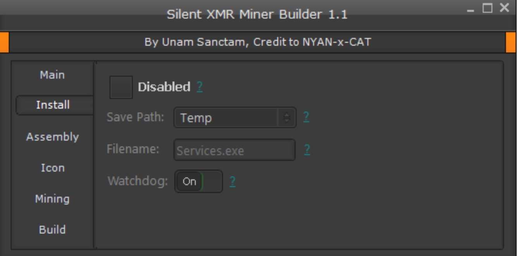The height and width of the screenshot is (256, 517).
Task: Switch to the Main tab
Action: tap(52, 75)
